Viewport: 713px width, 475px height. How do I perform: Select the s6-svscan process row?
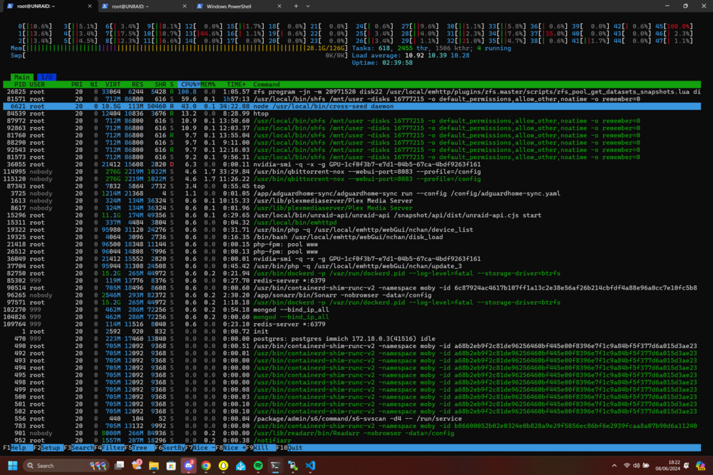coord(352,419)
